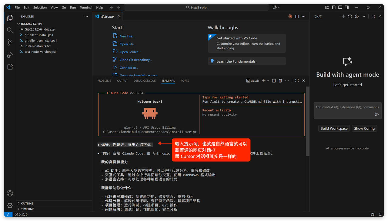
Task: Click the Clone Git Repository link
Action: [x=135, y=60]
